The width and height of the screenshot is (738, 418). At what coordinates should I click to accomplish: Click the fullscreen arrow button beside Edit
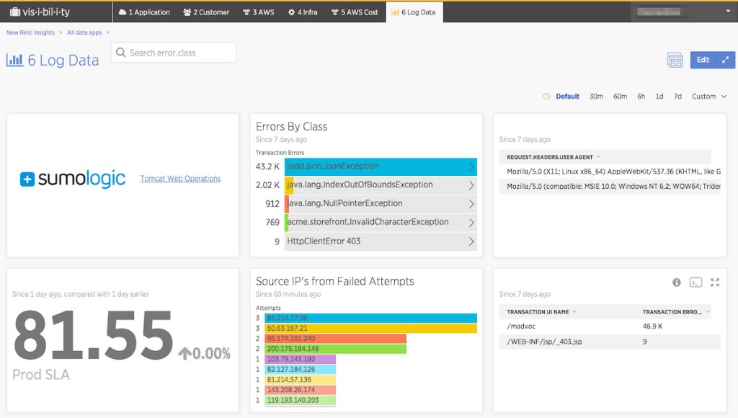[x=725, y=60]
